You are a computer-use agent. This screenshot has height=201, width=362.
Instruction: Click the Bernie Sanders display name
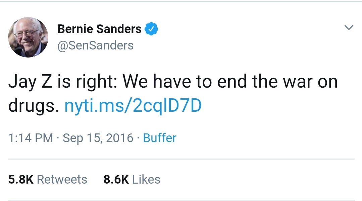(99, 29)
